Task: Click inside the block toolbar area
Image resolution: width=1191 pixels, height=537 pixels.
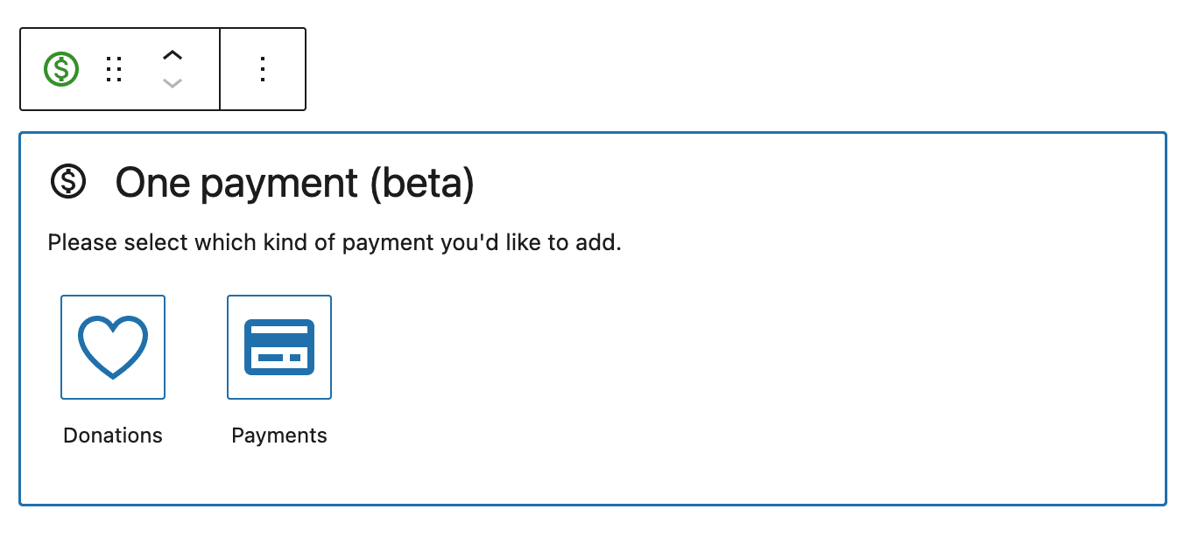Action: point(162,68)
